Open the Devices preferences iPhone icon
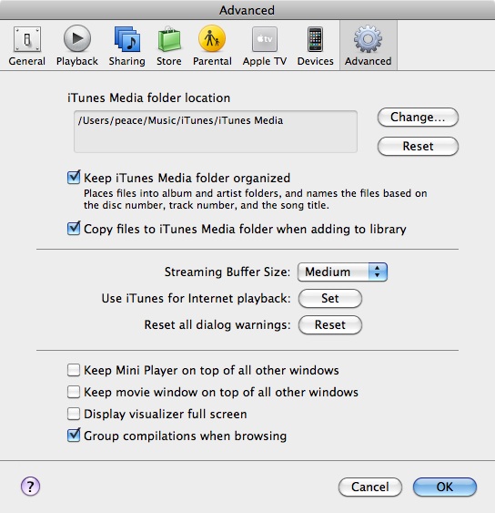495x513 pixels. [x=316, y=39]
